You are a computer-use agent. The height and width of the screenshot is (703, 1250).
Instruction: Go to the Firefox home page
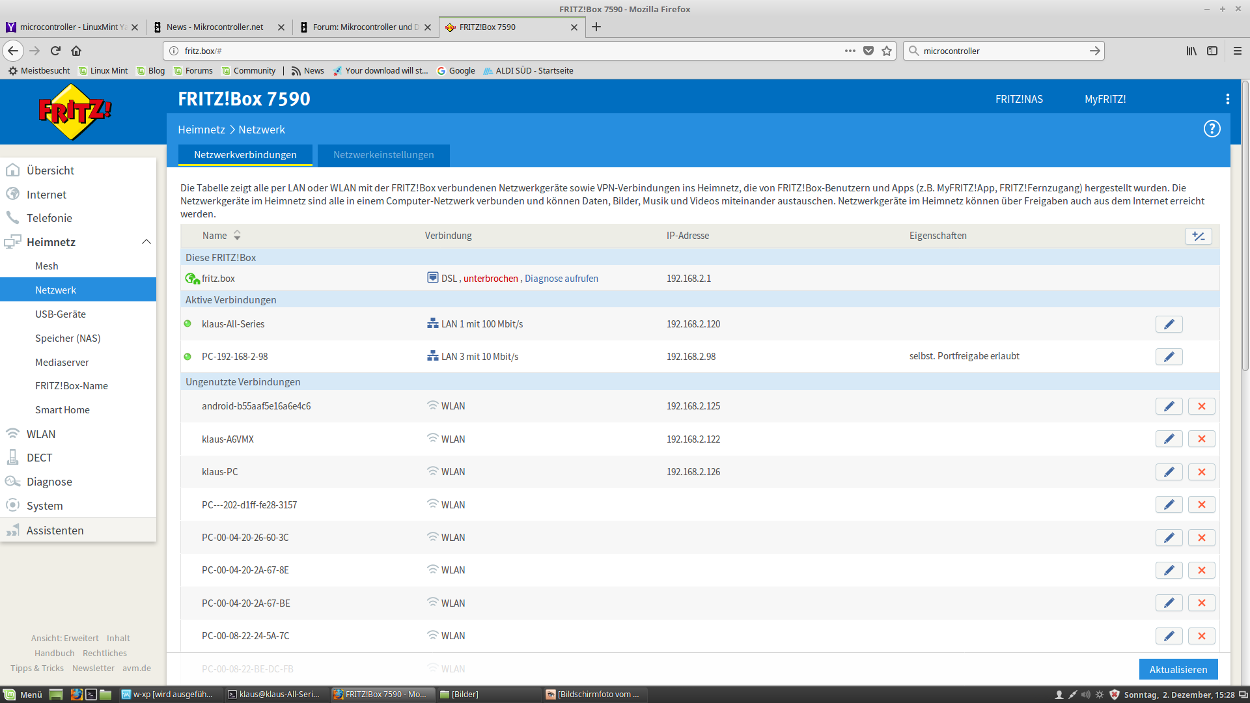coord(76,51)
